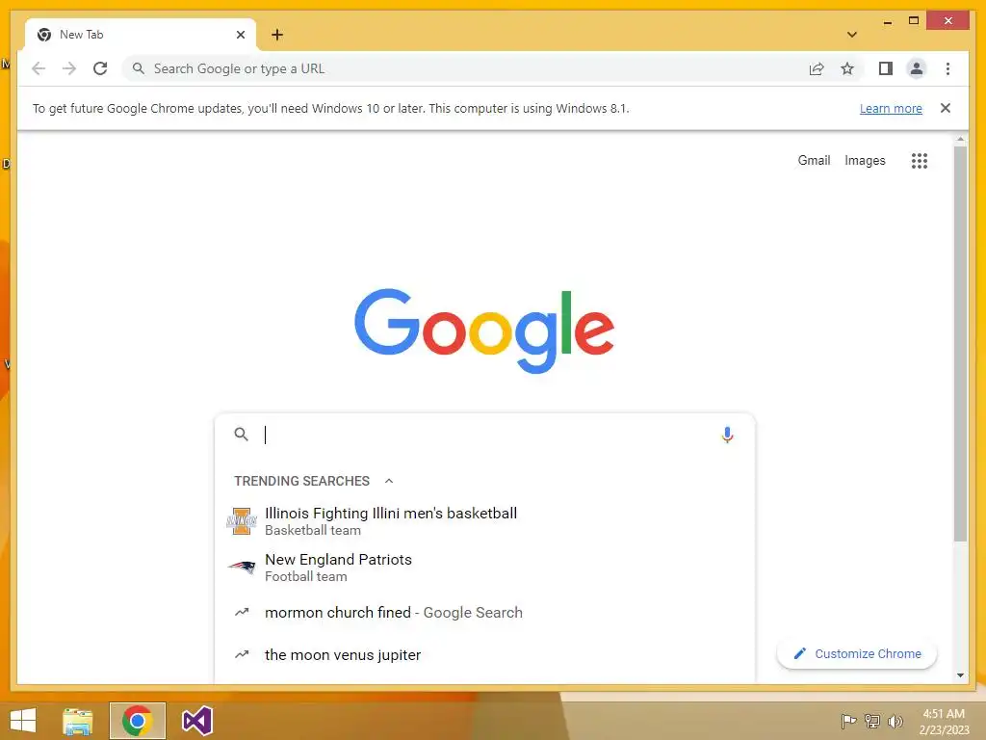The image size is (986, 740).
Task: Click the Google logo
Action: (484, 330)
